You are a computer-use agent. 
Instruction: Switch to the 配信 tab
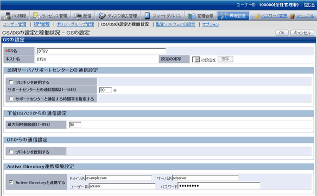tap(83, 16)
